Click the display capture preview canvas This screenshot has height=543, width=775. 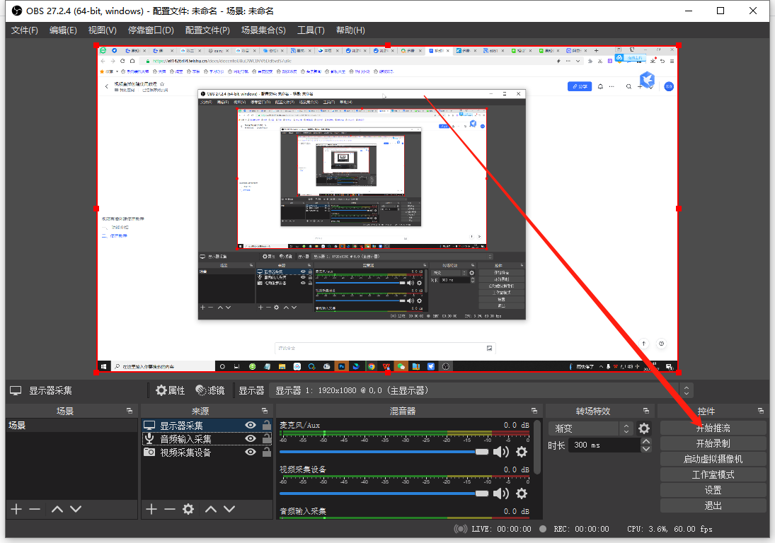coord(388,209)
